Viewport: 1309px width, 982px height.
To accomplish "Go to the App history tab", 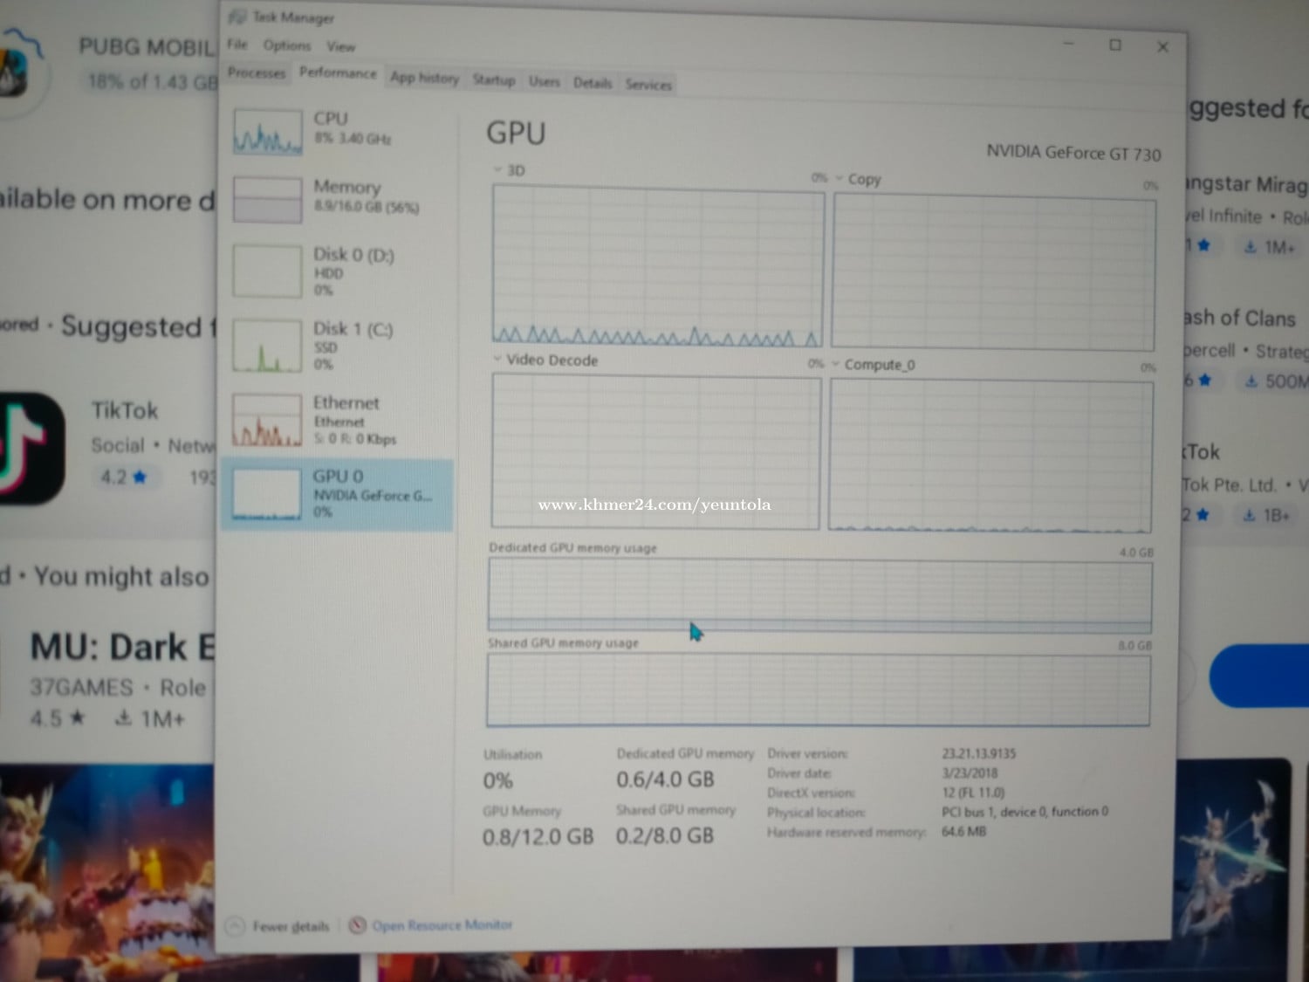I will click(424, 78).
